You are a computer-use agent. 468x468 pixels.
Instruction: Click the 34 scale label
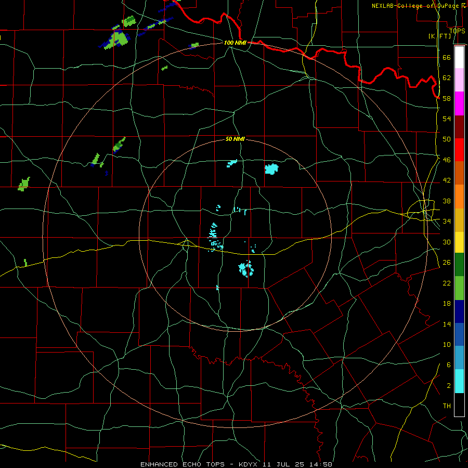coord(447,221)
